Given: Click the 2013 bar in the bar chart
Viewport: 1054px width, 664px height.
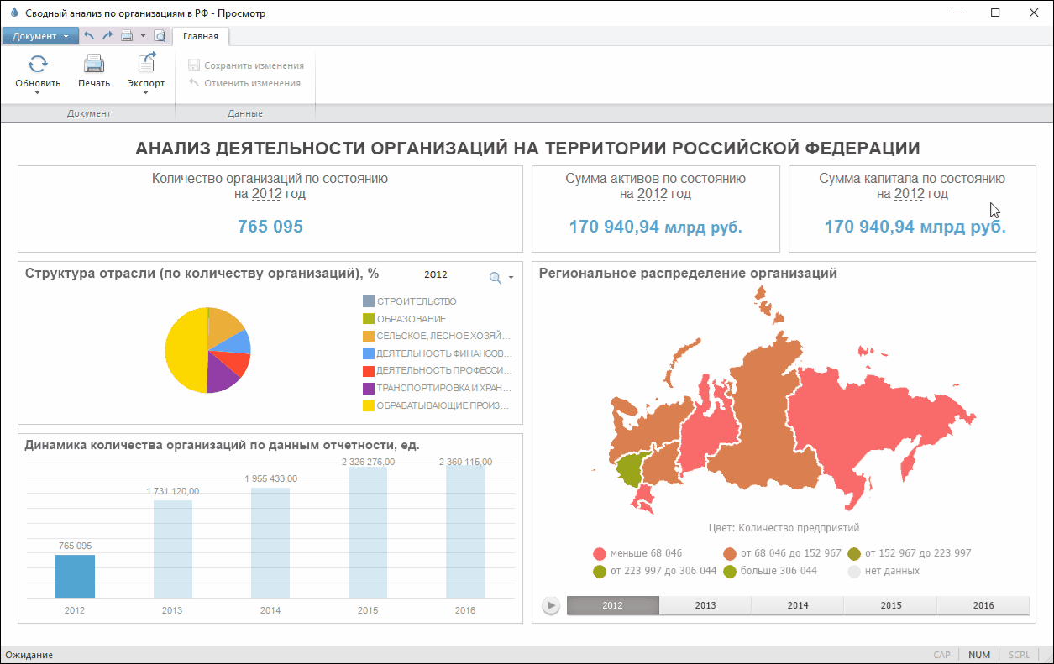Looking at the screenshot, I should pos(172,549).
